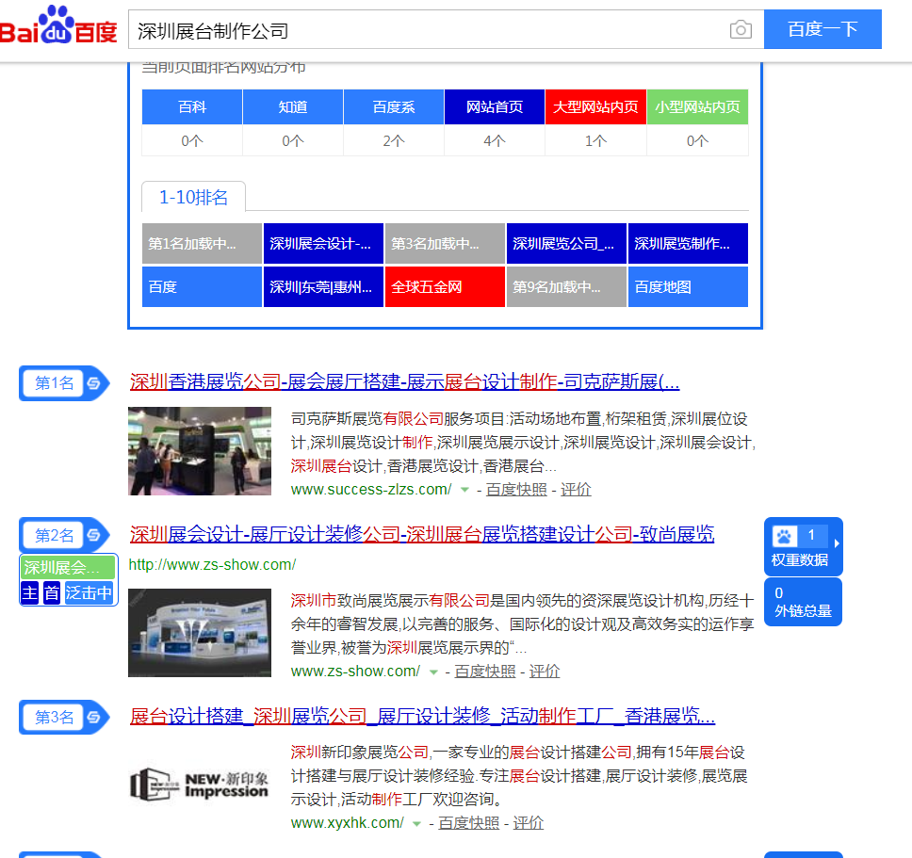The image size is (912, 858).
Task: Click the 第1名加载中 ranking cell
Action: (202, 244)
